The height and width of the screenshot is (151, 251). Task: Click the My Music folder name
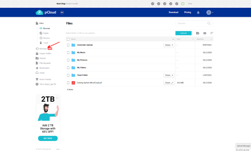point(81,53)
